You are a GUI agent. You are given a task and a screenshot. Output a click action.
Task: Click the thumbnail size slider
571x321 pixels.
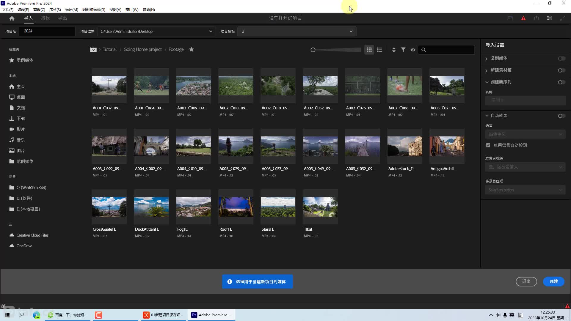pos(336,50)
